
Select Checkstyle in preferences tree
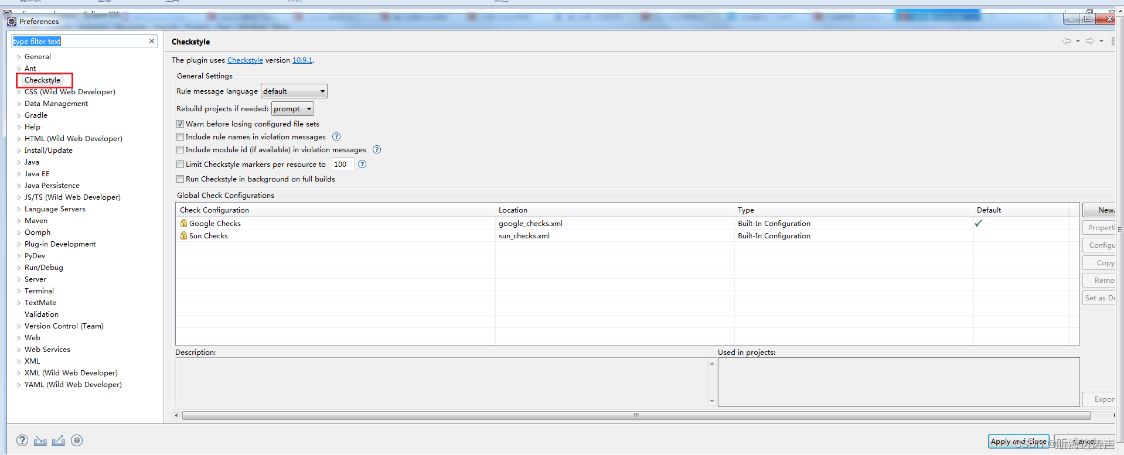[42, 80]
